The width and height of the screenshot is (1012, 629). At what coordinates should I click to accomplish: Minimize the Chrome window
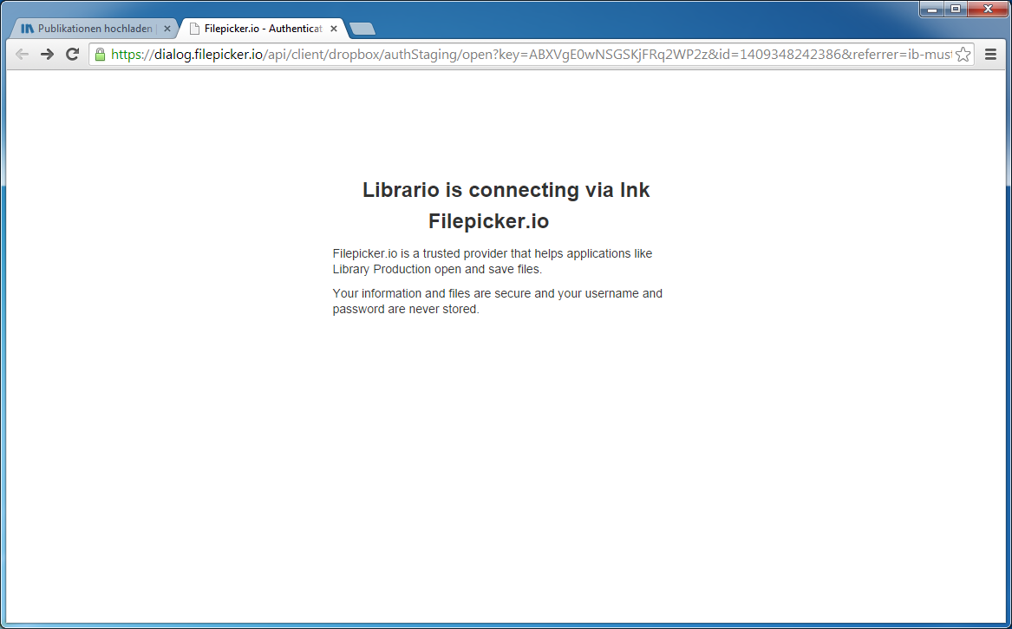pos(932,9)
